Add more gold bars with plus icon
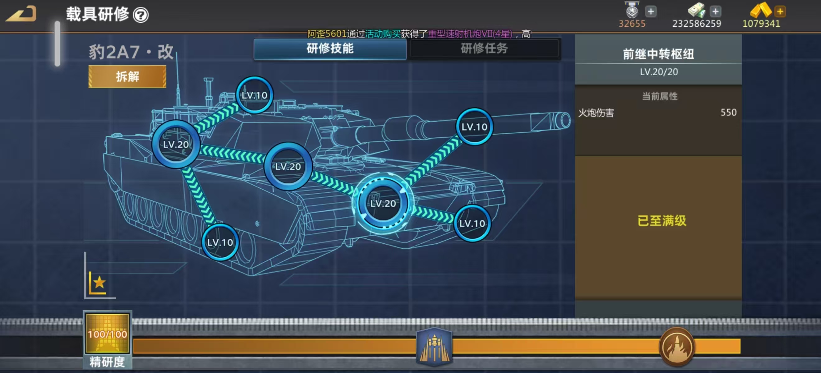 [x=780, y=12]
